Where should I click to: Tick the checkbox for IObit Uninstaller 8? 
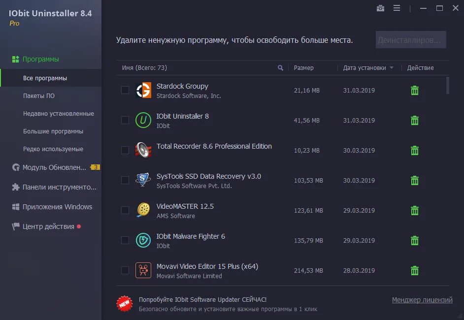coord(125,120)
